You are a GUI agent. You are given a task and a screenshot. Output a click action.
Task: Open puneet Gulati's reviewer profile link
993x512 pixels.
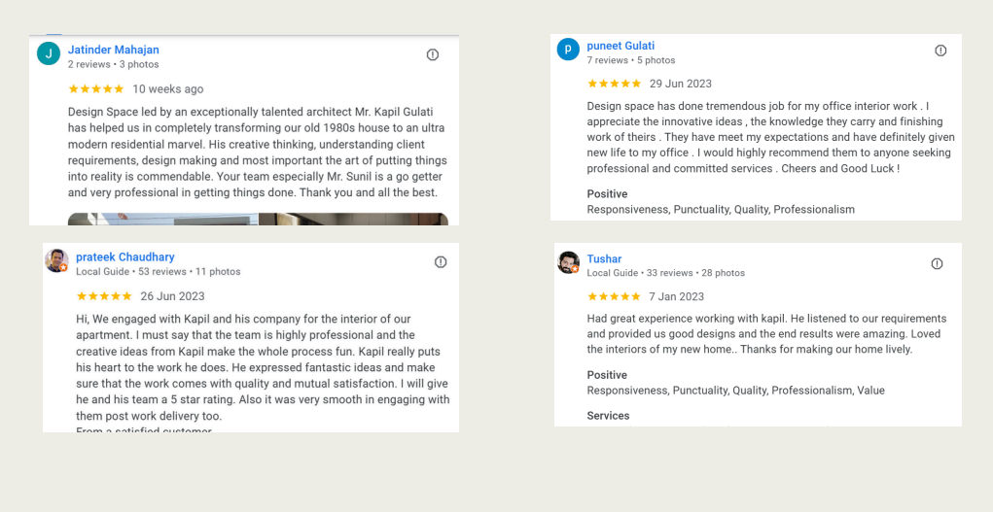pos(621,46)
